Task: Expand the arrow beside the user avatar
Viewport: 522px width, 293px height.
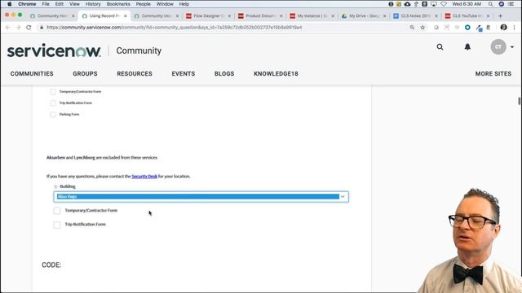Action: click(x=512, y=47)
